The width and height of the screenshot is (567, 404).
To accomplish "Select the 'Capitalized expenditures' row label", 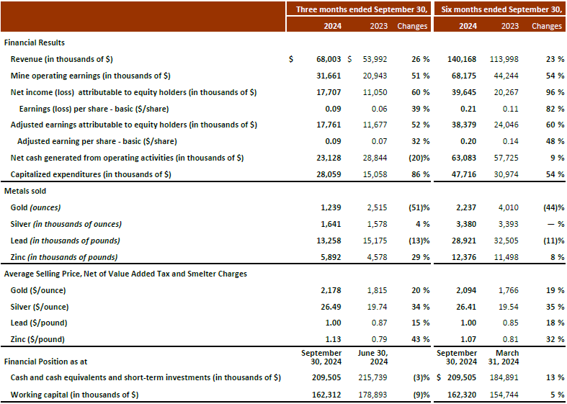I will [x=91, y=174].
